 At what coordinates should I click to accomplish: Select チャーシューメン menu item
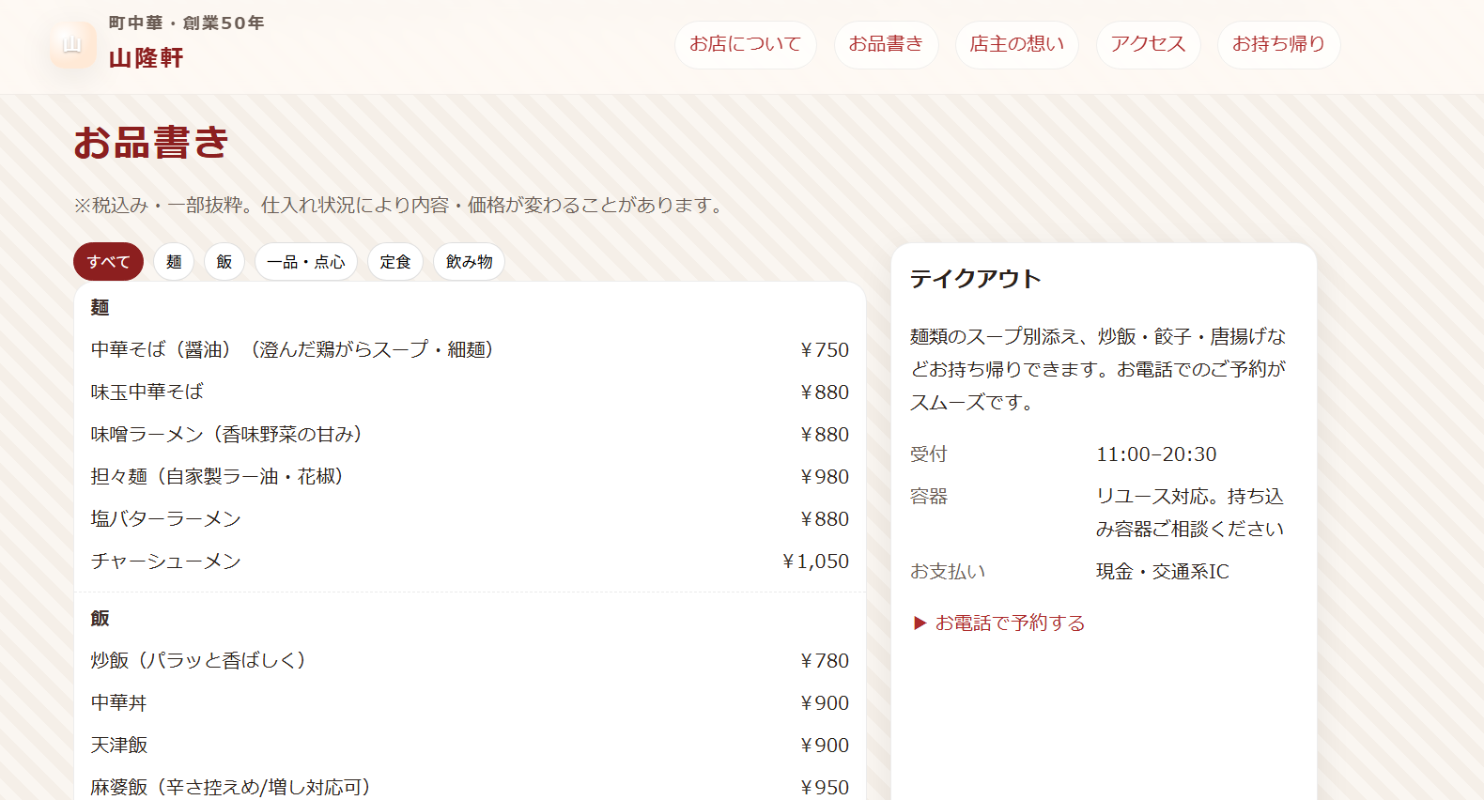pyautogui.click(x=470, y=561)
